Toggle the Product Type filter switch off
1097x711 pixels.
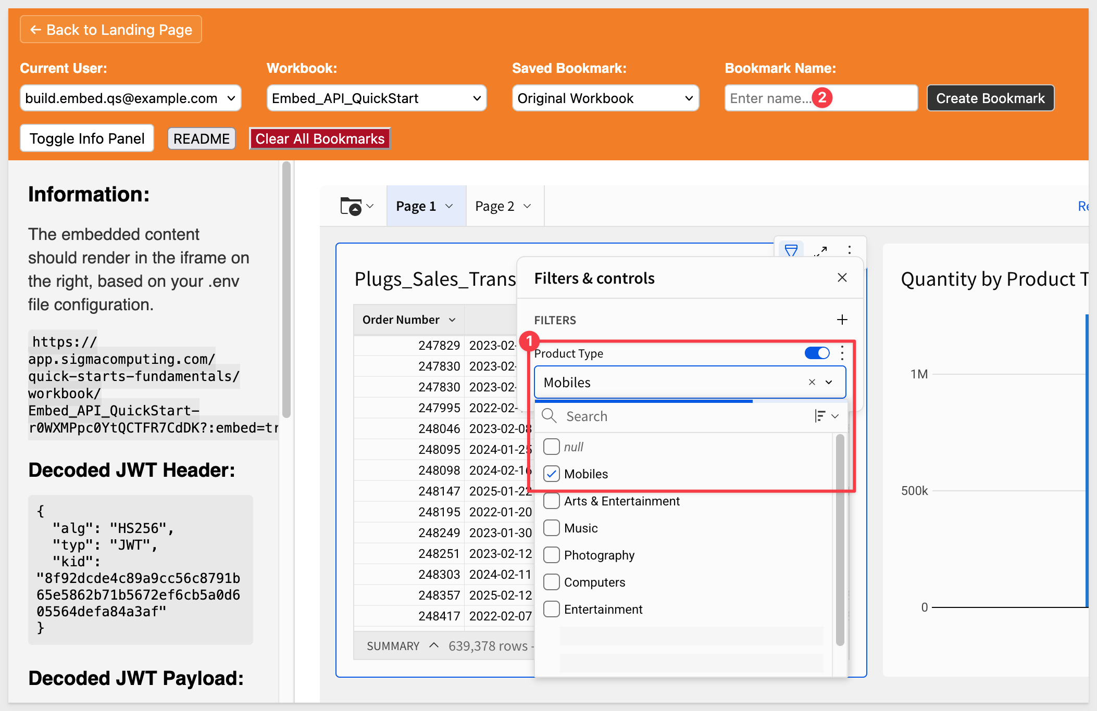point(817,353)
